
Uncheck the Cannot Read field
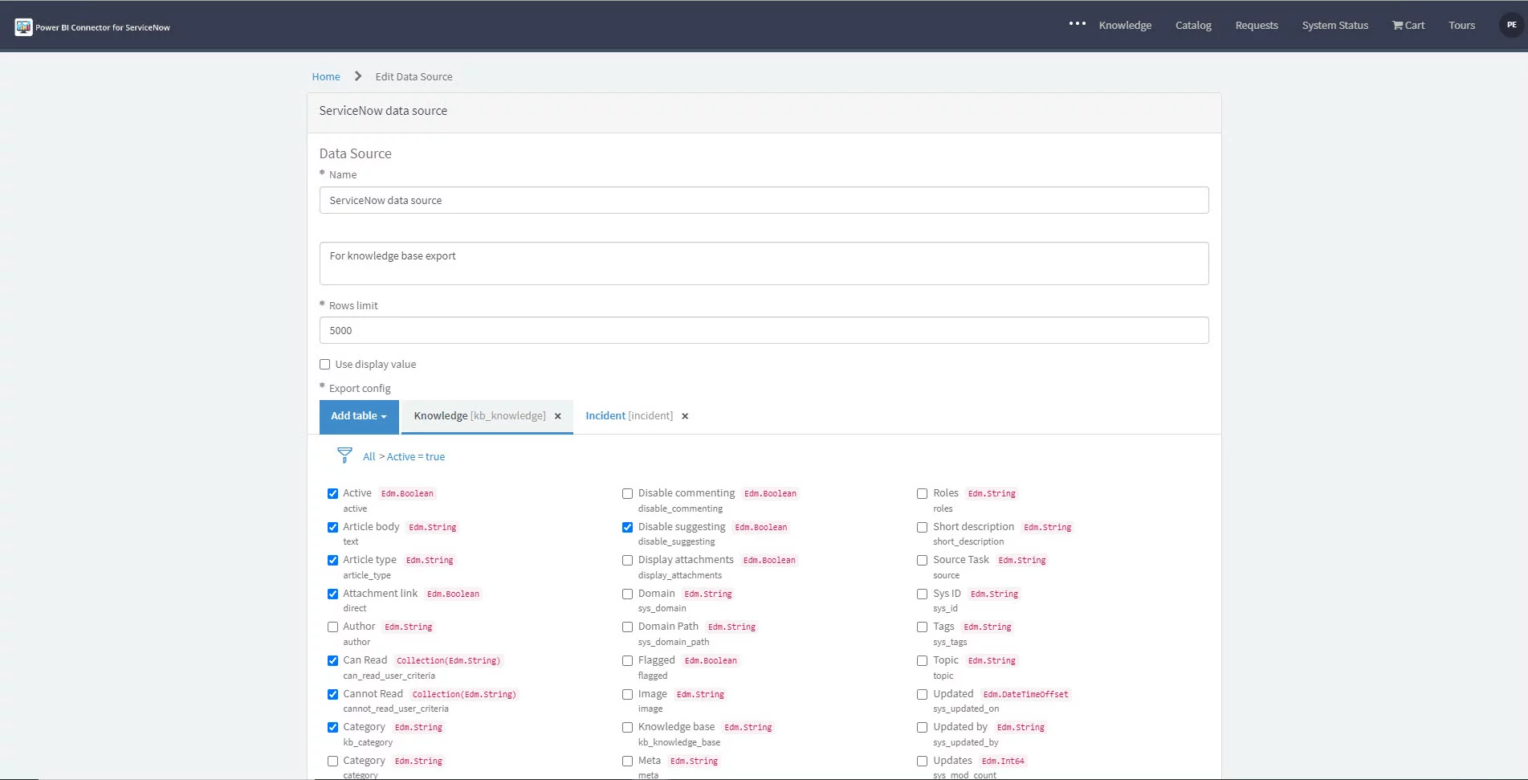point(332,695)
